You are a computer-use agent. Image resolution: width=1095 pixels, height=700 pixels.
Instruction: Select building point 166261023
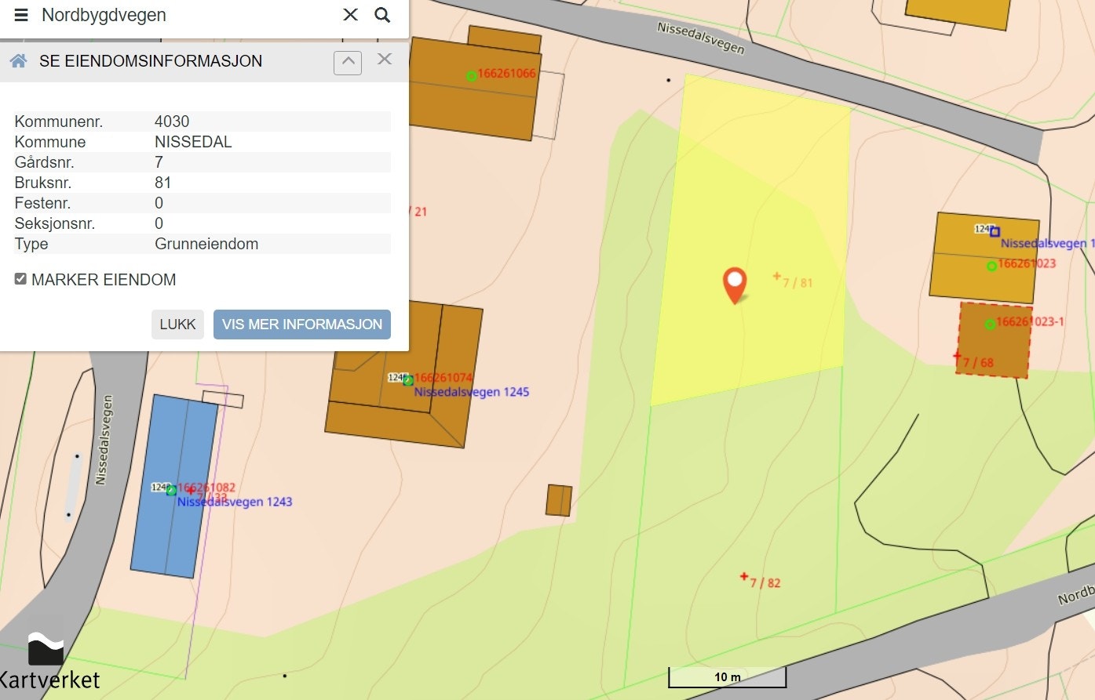coord(991,266)
